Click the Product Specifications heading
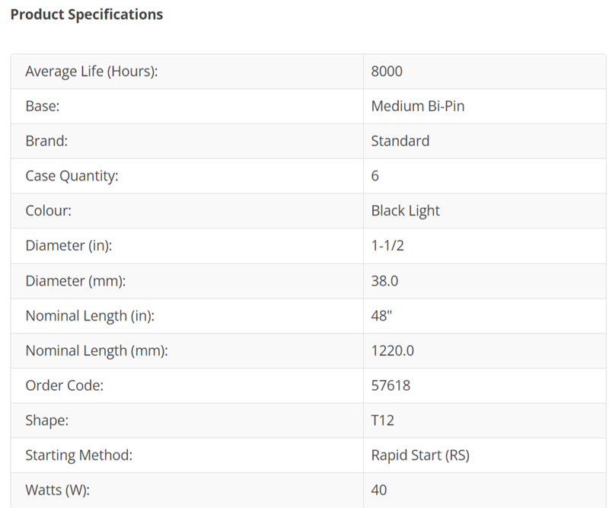The image size is (609, 508). (x=86, y=14)
